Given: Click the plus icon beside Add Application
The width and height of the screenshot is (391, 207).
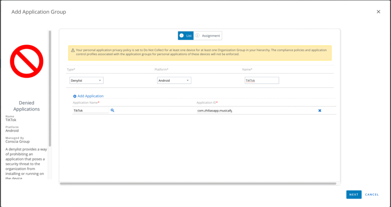Looking at the screenshot, I should (74, 96).
